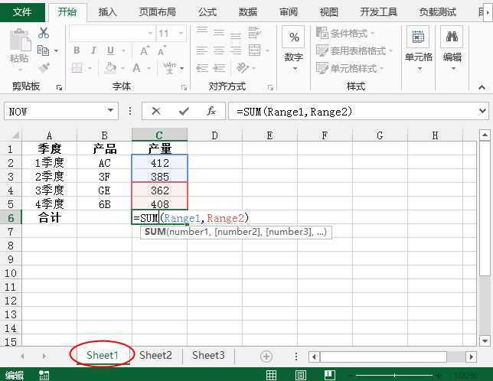Switch to the 公式 formulas tab
The image size is (493, 381).
pyautogui.click(x=207, y=12)
